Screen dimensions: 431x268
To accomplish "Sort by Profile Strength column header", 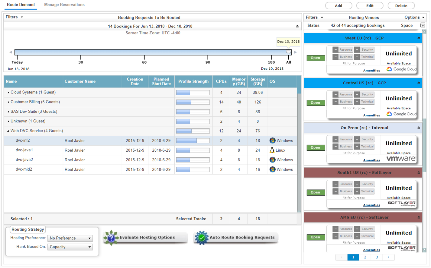I will tap(193, 81).
